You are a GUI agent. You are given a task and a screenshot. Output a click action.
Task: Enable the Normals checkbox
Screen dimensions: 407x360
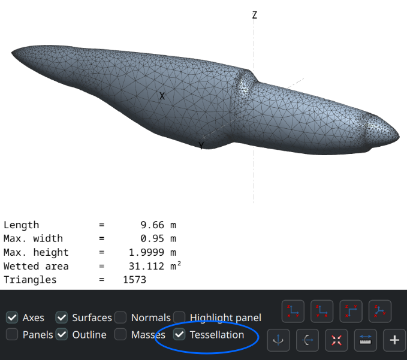120,317
